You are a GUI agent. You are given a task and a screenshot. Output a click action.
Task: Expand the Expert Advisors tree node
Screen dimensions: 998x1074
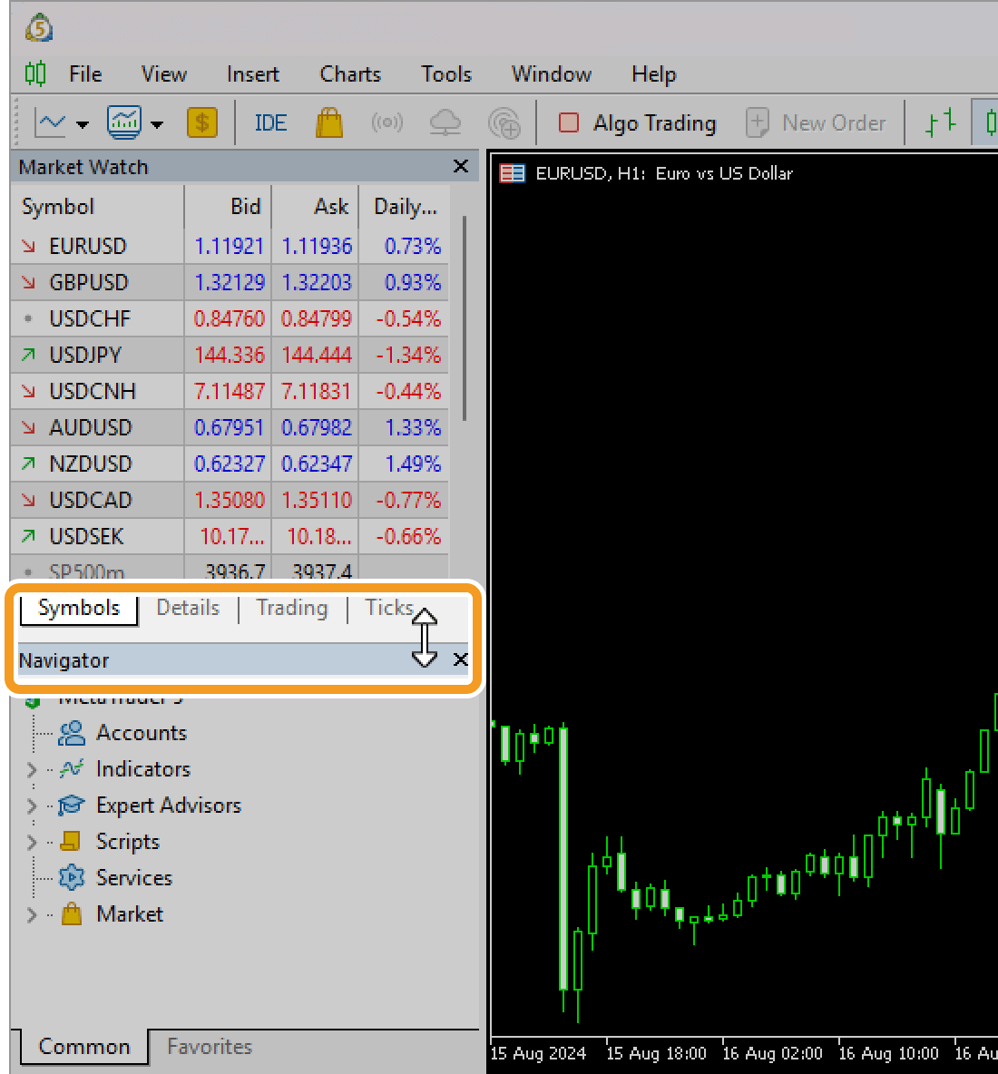[x=32, y=806]
